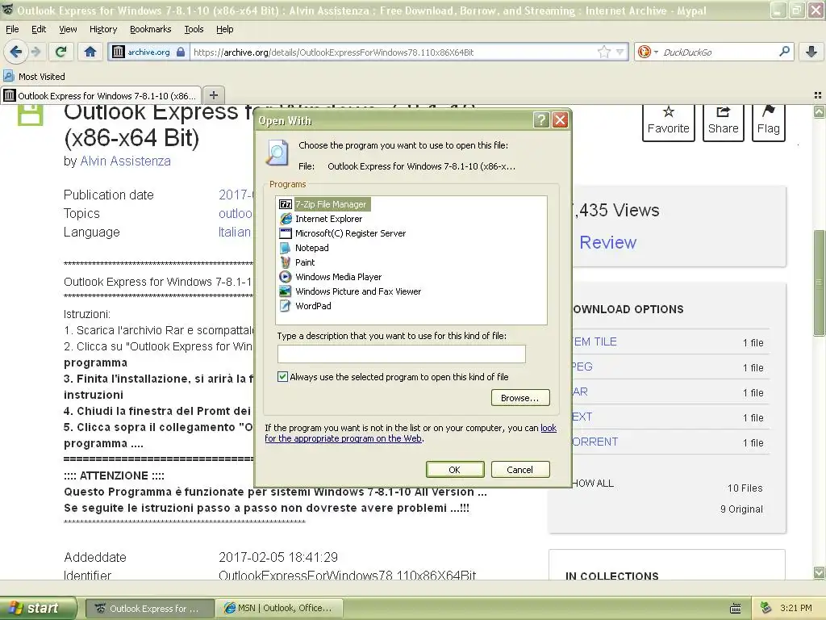Click the browser Back arrow button
Image resolution: width=826 pixels, height=620 pixels.
click(x=15, y=52)
